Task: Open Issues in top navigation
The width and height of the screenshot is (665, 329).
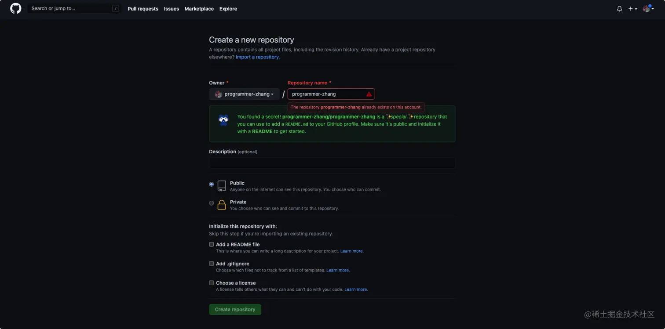Action: coord(172,9)
